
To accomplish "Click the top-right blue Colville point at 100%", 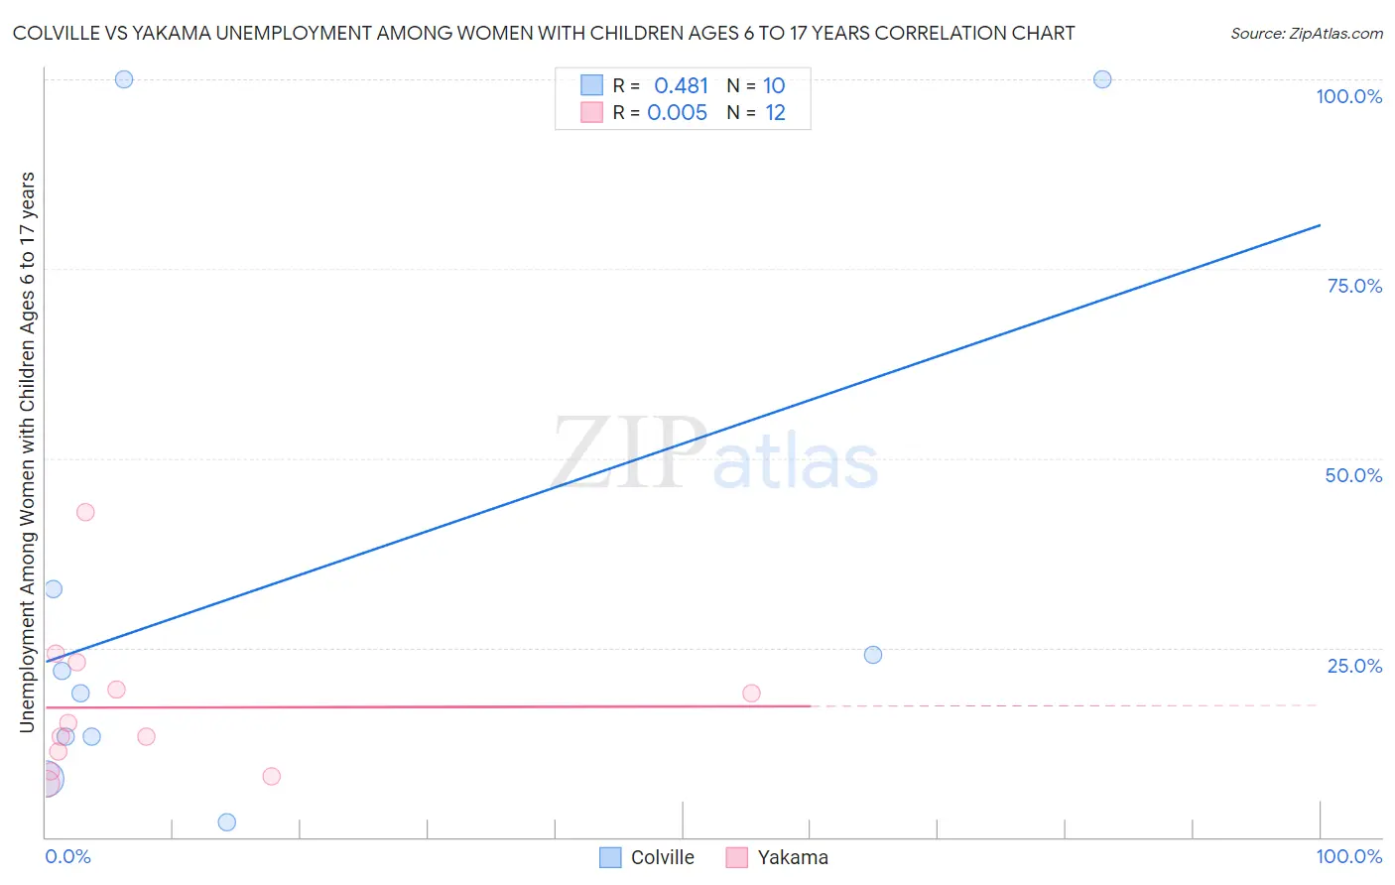I will tap(1102, 79).
